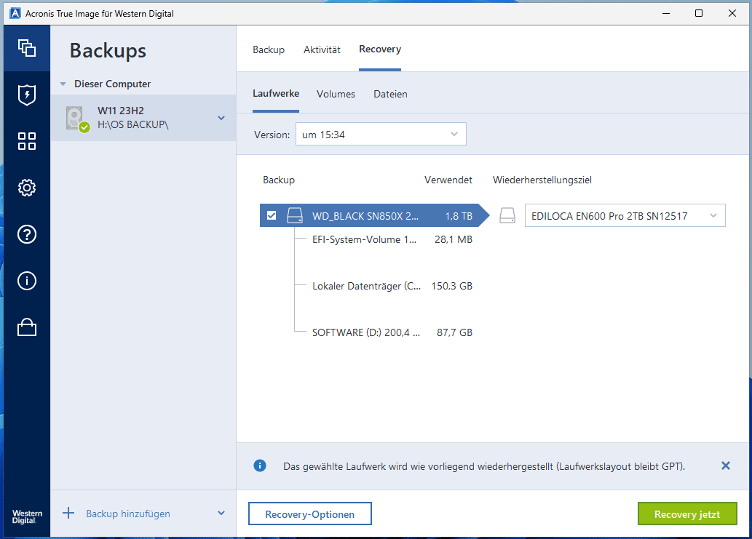Collapse the Dieser Computer group

[x=63, y=84]
